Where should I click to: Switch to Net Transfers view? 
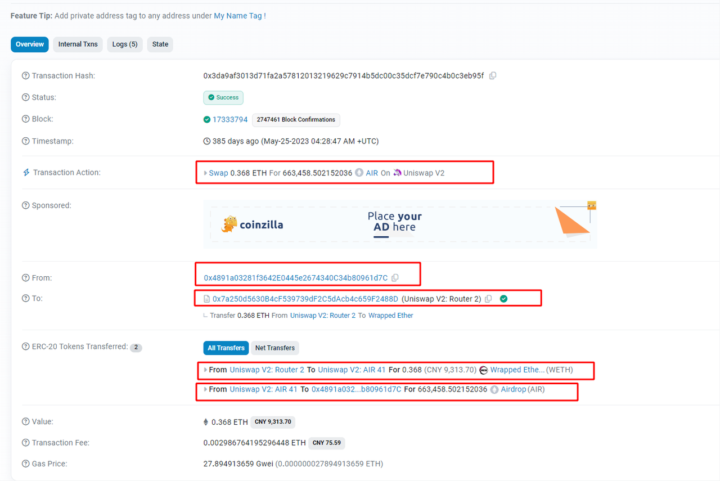[274, 348]
